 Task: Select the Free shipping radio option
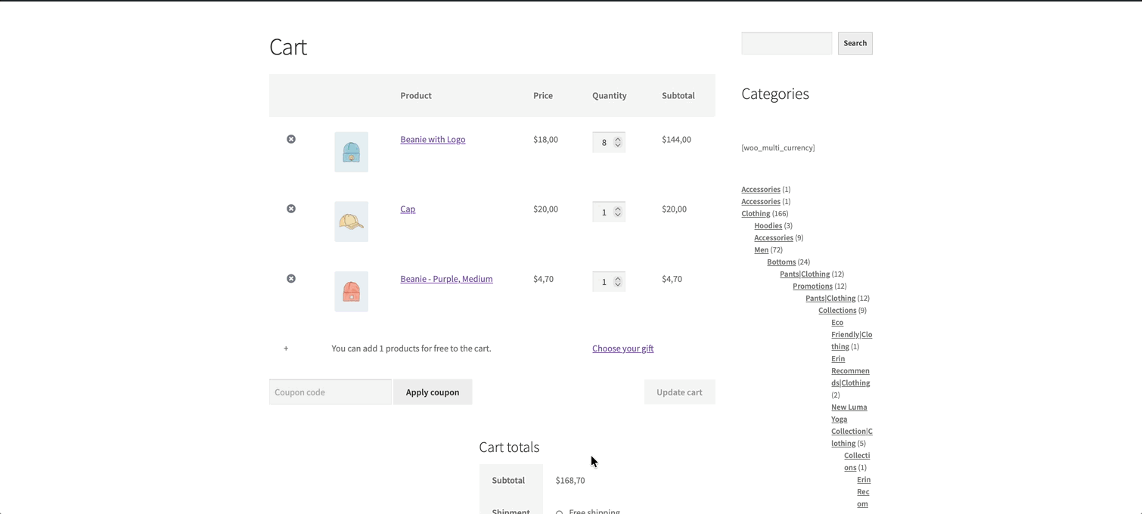(560, 512)
